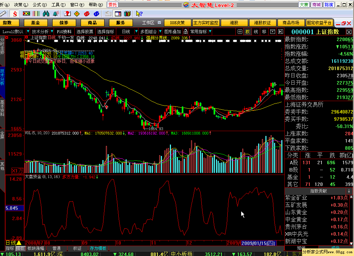The height and width of the screenshot is (256, 354).
Task: Expand the Level2默认 dropdown arrow
Action: pos(28,31)
